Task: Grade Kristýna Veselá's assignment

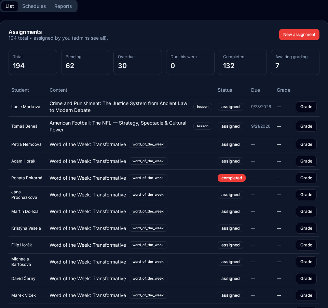Action: pyautogui.click(x=306, y=228)
